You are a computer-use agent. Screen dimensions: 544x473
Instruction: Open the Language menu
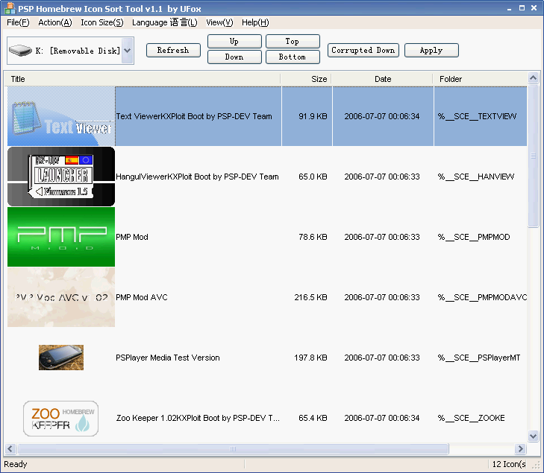(x=165, y=22)
